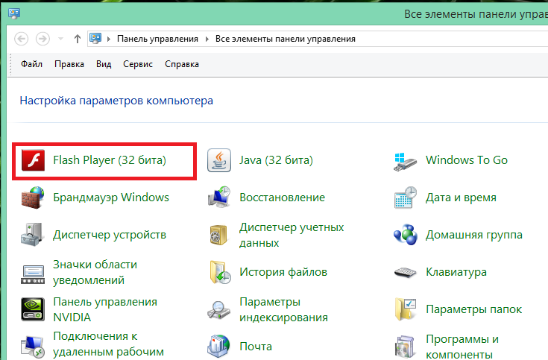Open the Файл menu

[x=32, y=64]
